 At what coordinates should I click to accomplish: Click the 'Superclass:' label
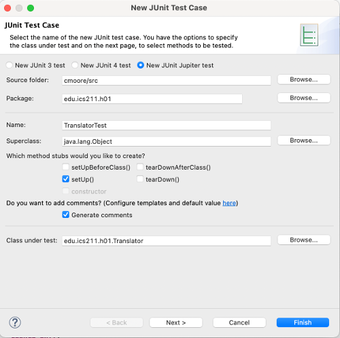pyautogui.click(x=24, y=141)
